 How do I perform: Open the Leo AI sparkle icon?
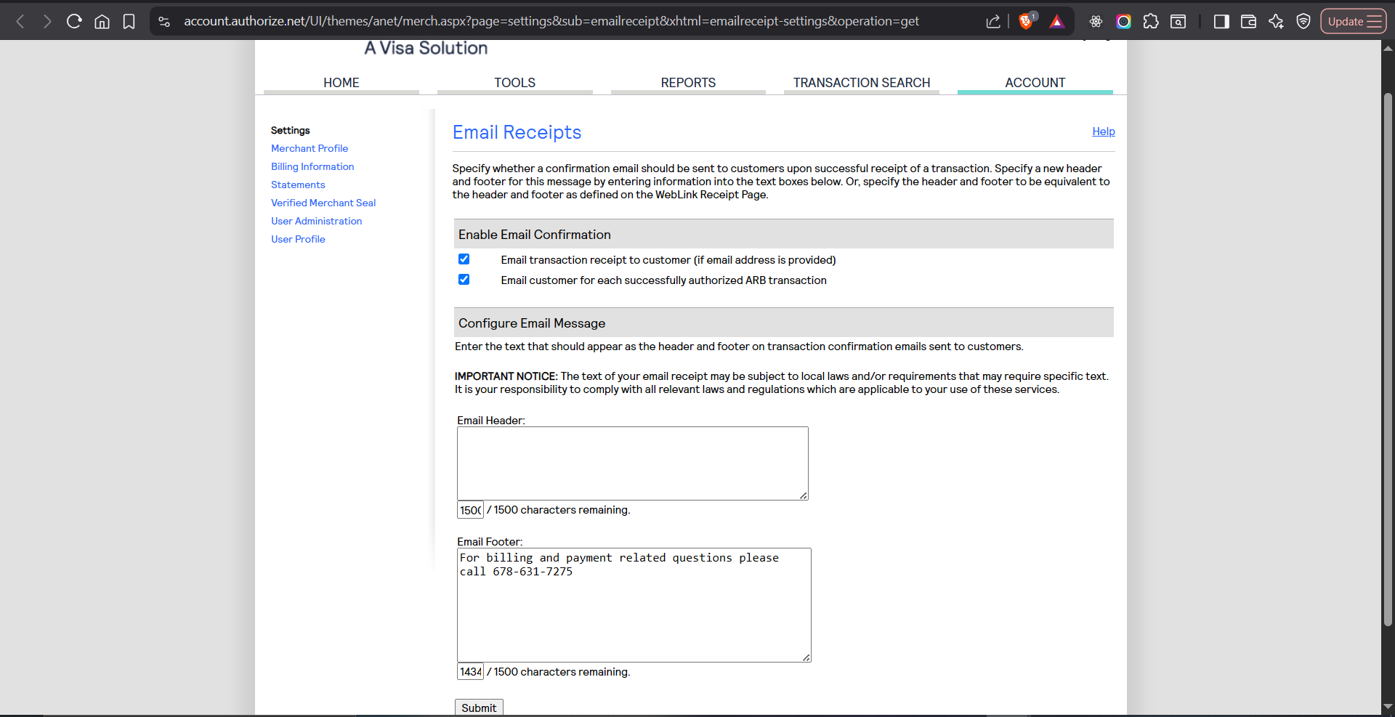coord(1276,21)
